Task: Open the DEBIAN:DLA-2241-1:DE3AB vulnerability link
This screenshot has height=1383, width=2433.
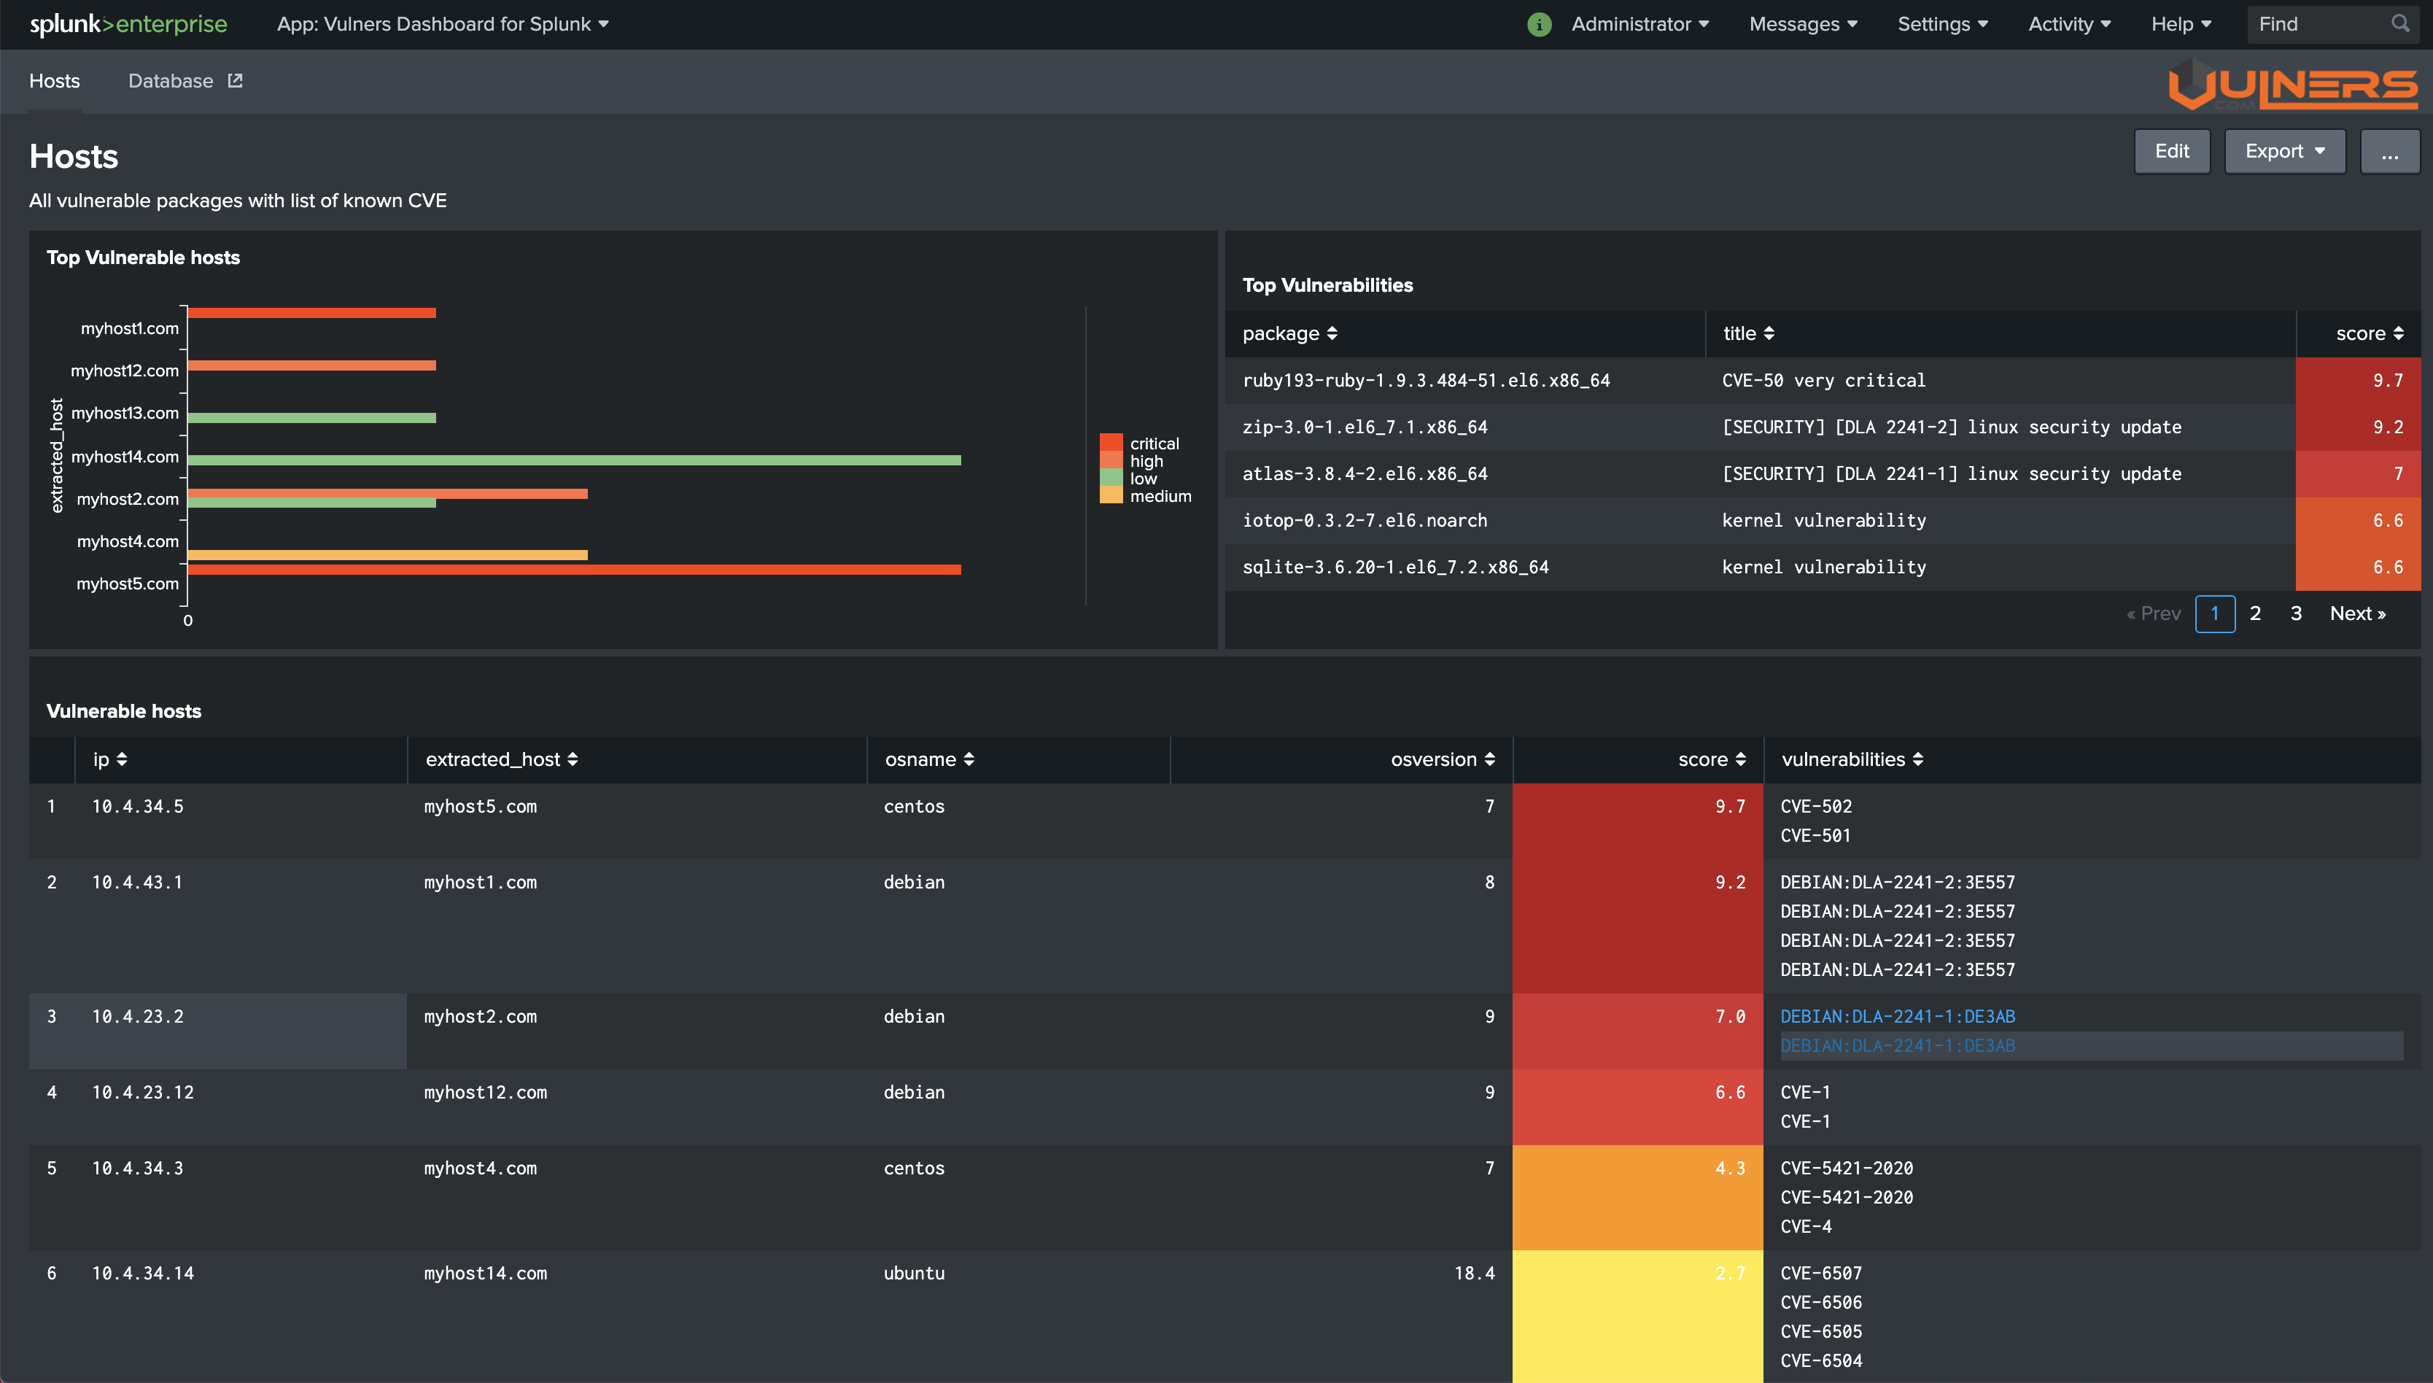Action: 1896,1016
